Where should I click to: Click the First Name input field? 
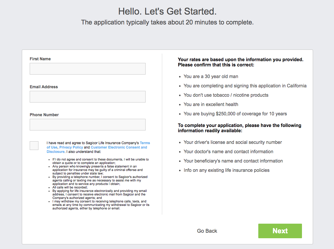(87, 69)
